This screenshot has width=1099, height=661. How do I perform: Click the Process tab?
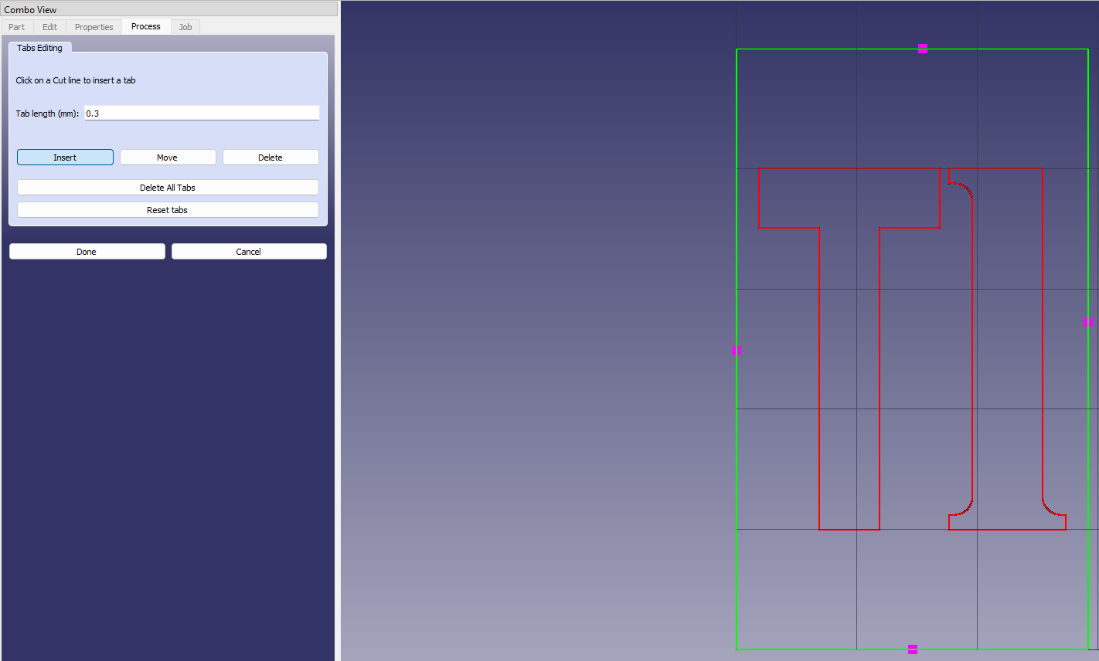(146, 26)
